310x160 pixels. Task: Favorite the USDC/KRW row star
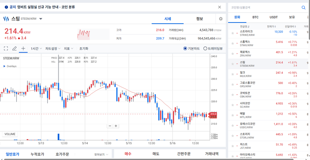click(233, 126)
